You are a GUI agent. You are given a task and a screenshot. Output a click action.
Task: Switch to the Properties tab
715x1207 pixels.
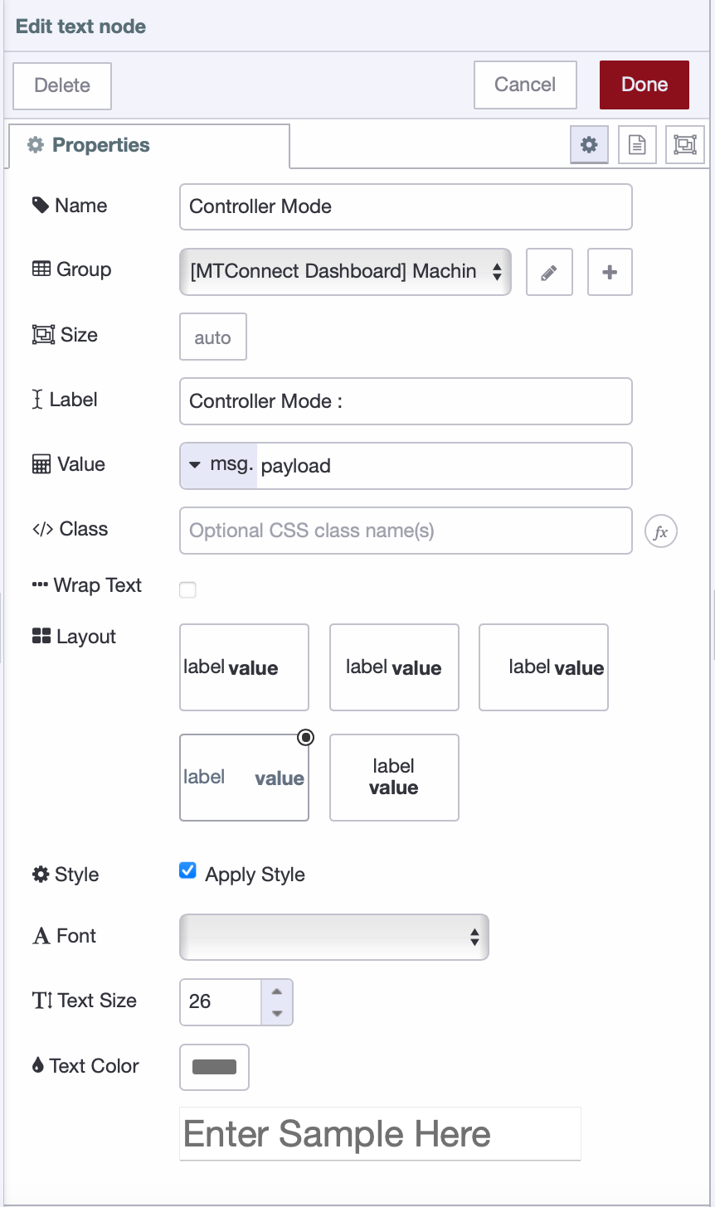point(100,144)
